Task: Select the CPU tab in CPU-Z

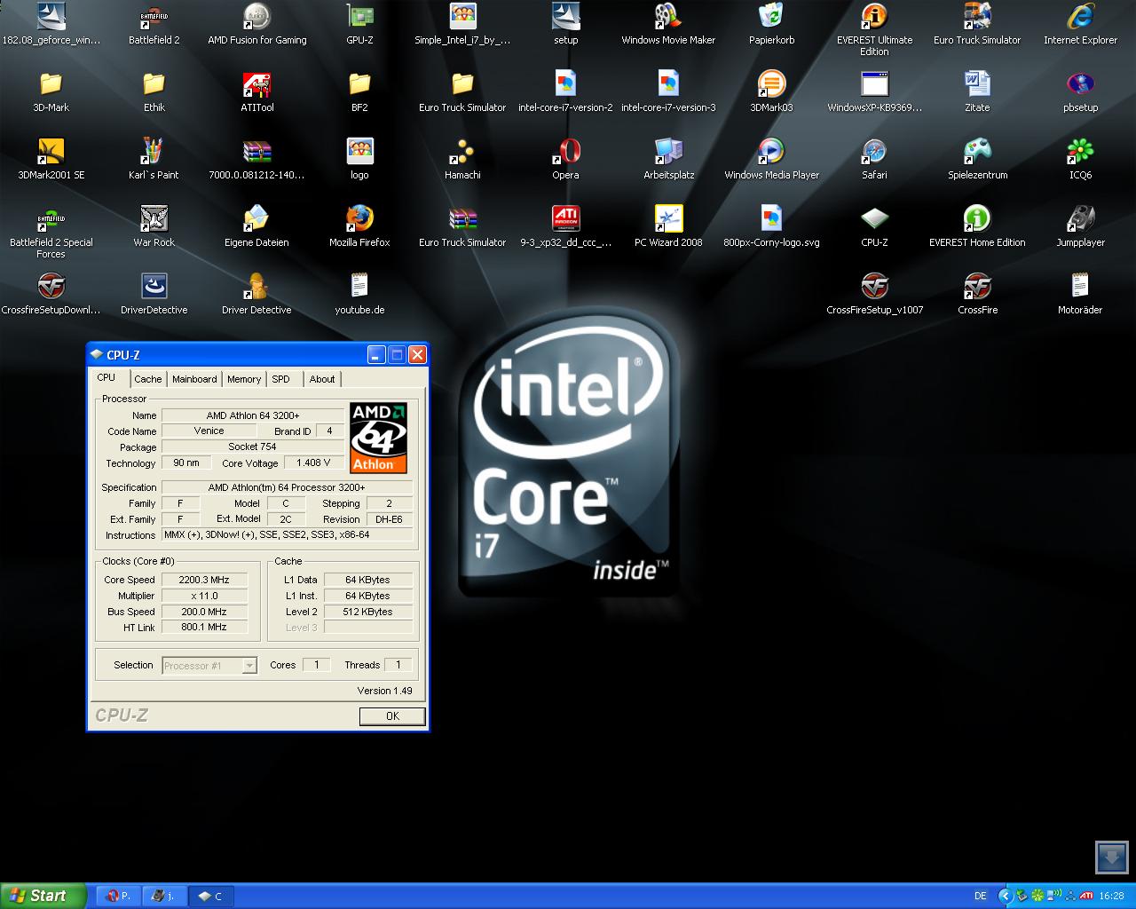Action: pyautogui.click(x=106, y=377)
